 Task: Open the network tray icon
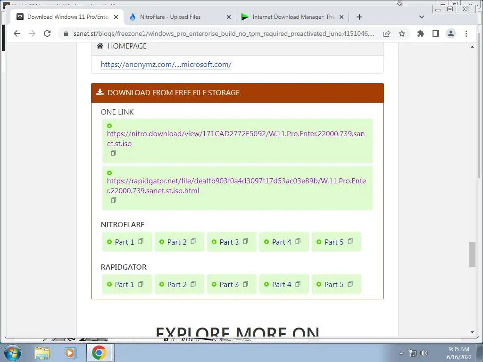click(412, 353)
